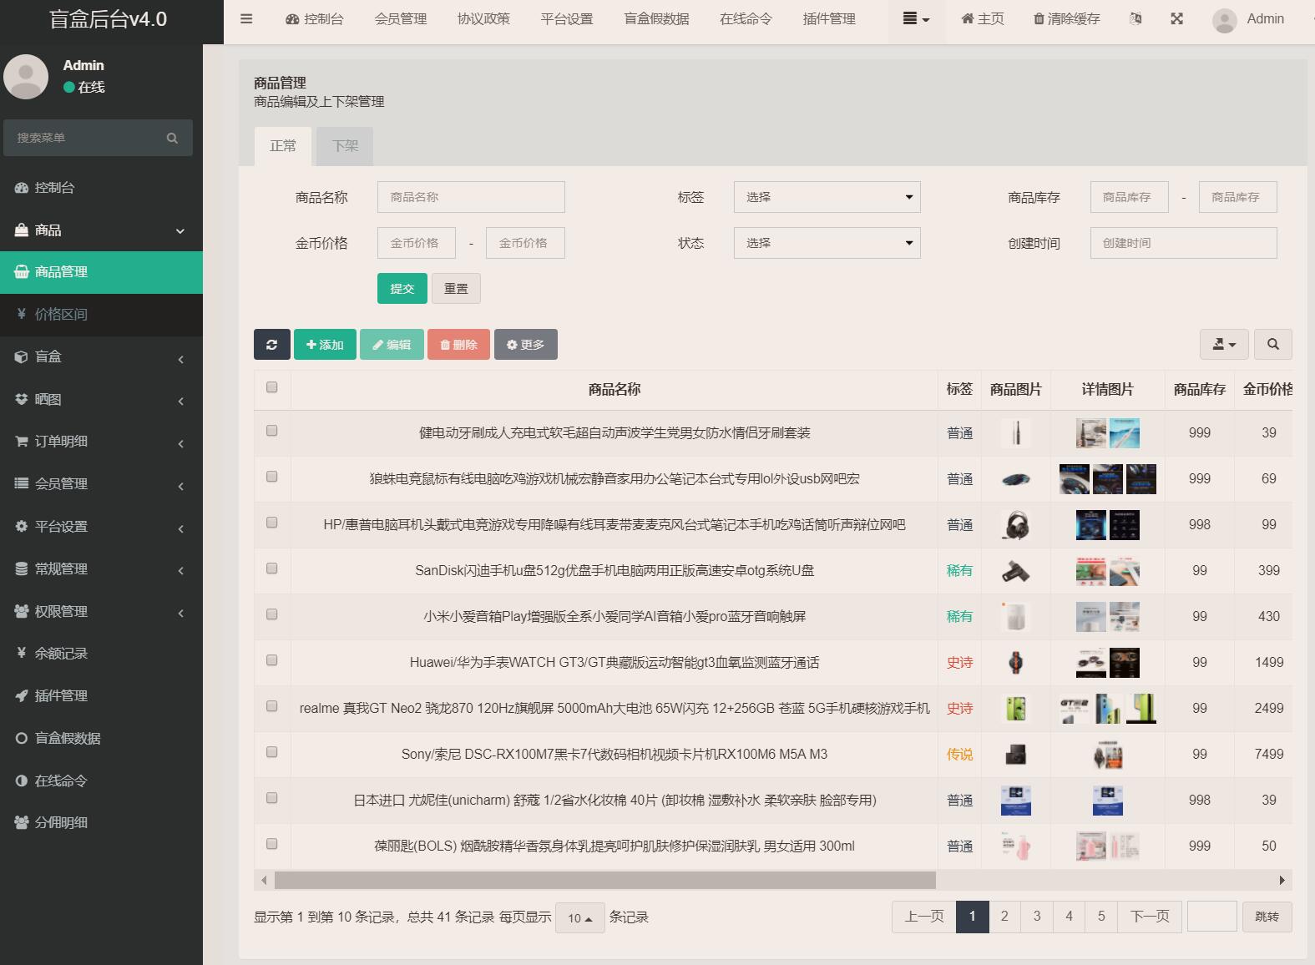Open product image of HP headset row
This screenshot has height=965, width=1315.
1015,525
